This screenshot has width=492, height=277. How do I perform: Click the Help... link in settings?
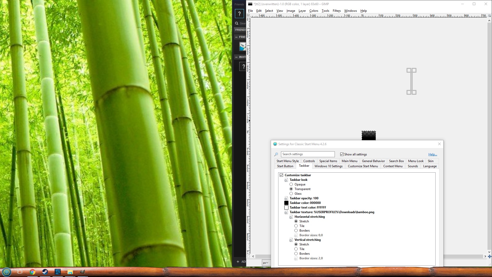coord(433,154)
